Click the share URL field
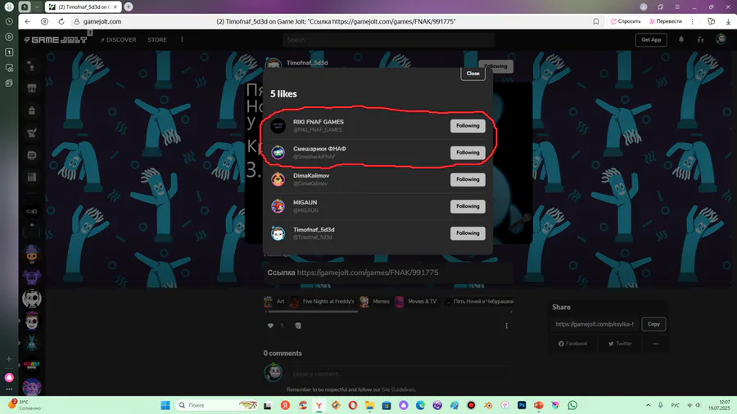Screen dimensions: 737x414 click(595, 324)
